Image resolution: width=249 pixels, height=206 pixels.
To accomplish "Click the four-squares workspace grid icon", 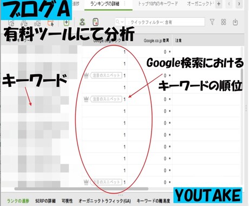I will pyautogui.click(x=224, y=22).
